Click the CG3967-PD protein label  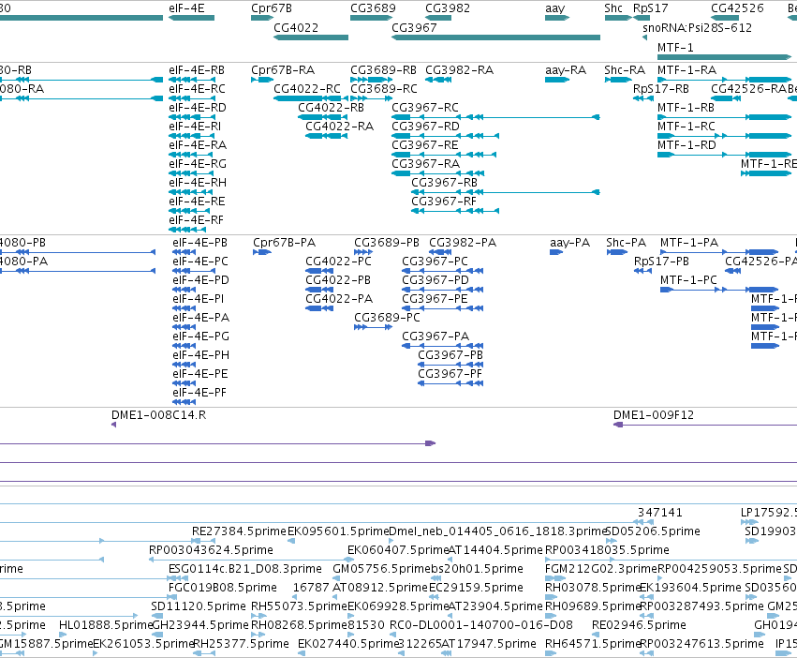(435, 280)
